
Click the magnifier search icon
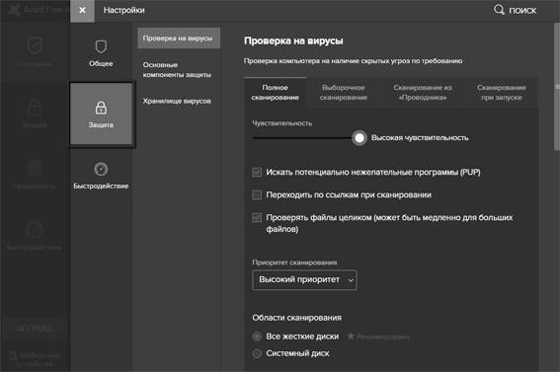[499, 10]
